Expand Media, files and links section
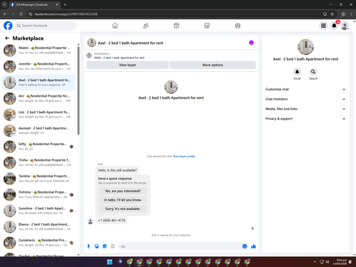This screenshot has width=356, height=267. point(305,109)
